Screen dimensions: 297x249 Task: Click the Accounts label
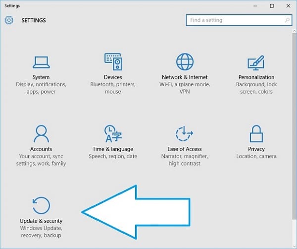point(41,149)
